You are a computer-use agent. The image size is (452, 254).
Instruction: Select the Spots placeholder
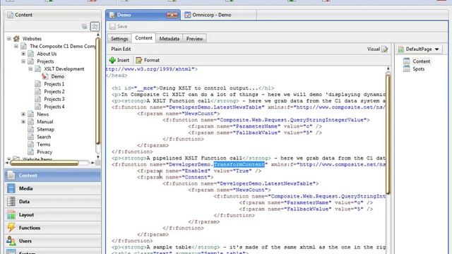(419, 69)
